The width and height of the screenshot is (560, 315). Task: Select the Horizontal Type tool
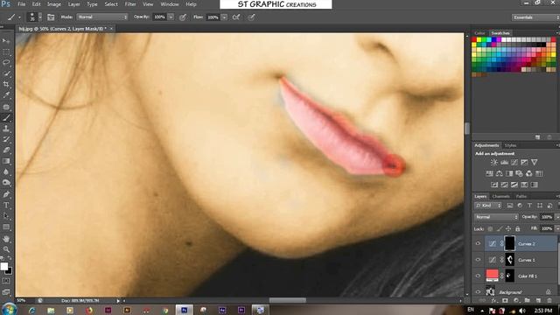point(6,206)
